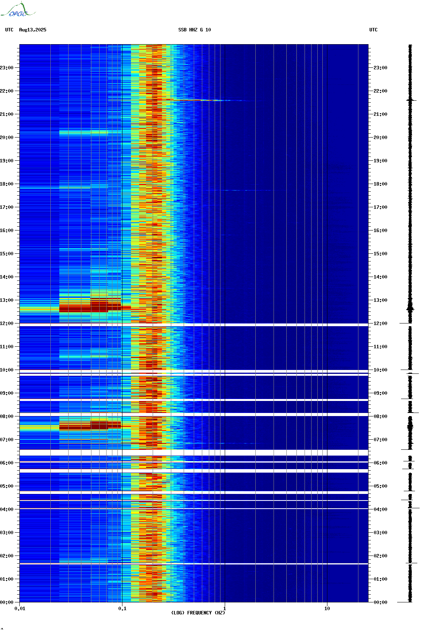427x633 pixels.
Task: Click 04:00 on the left time axis
Action: (x=7, y=509)
